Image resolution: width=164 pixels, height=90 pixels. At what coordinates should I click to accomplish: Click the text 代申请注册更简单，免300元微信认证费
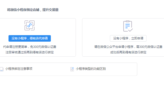30,47
